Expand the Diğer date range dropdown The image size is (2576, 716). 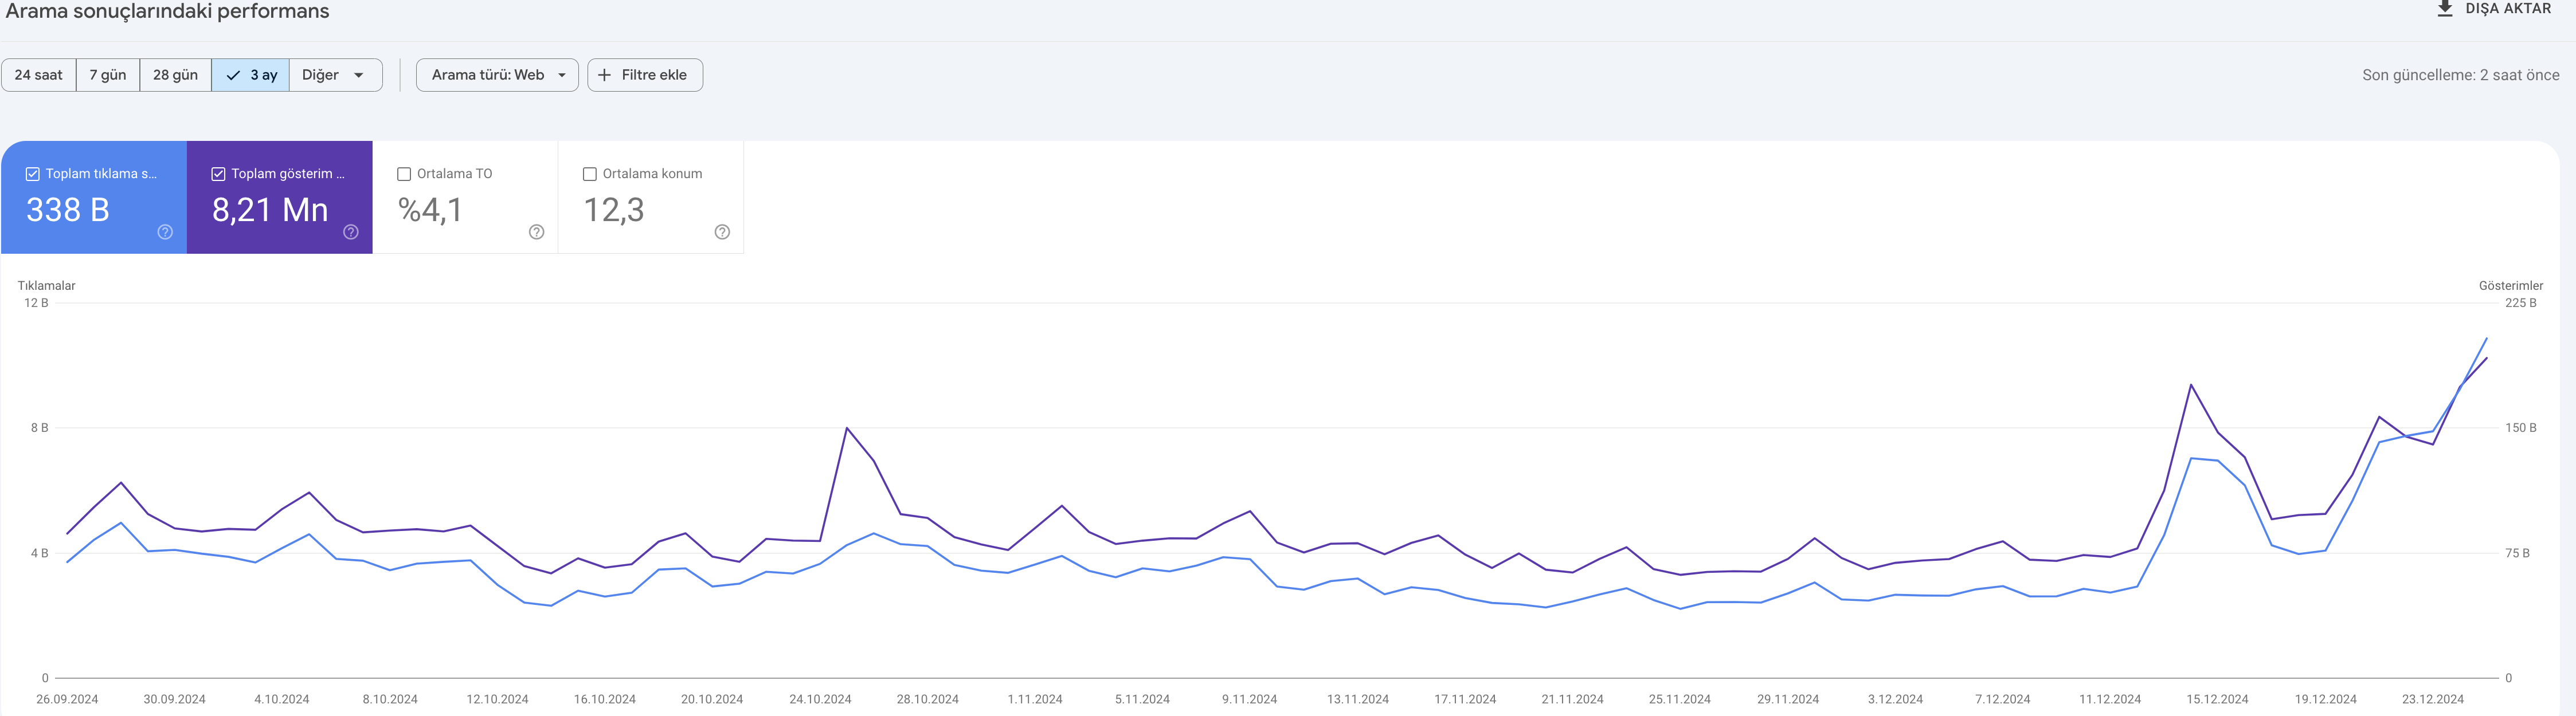coord(335,75)
